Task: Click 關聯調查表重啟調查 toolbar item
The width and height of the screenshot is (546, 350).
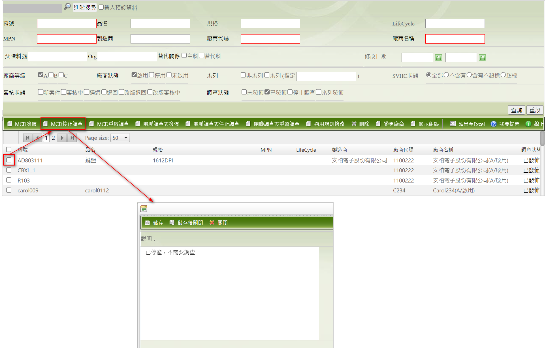Action: (x=273, y=124)
